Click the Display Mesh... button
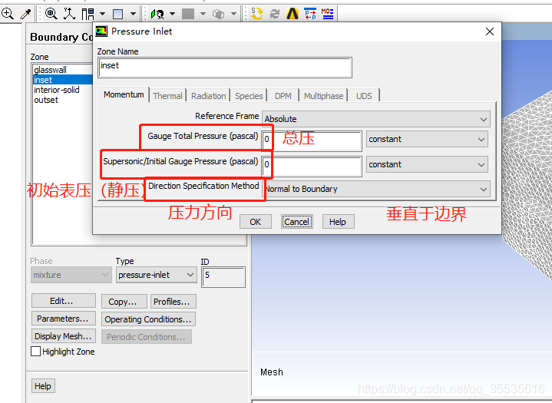Image resolution: width=552 pixels, height=403 pixels. pyautogui.click(x=64, y=336)
